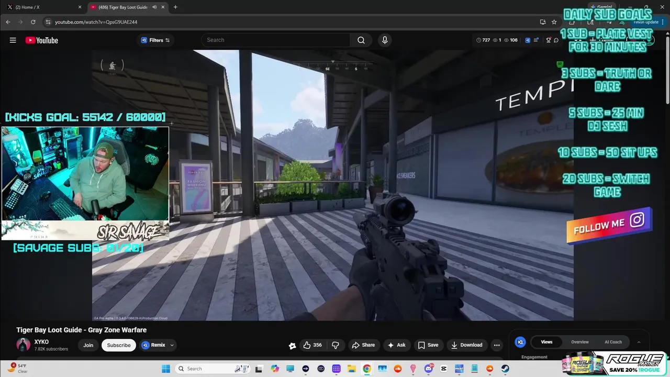Image resolution: width=670 pixels, height=377 pixels.
Task: Mute the playing YouTube tab audio
Action: coord(154,7)
